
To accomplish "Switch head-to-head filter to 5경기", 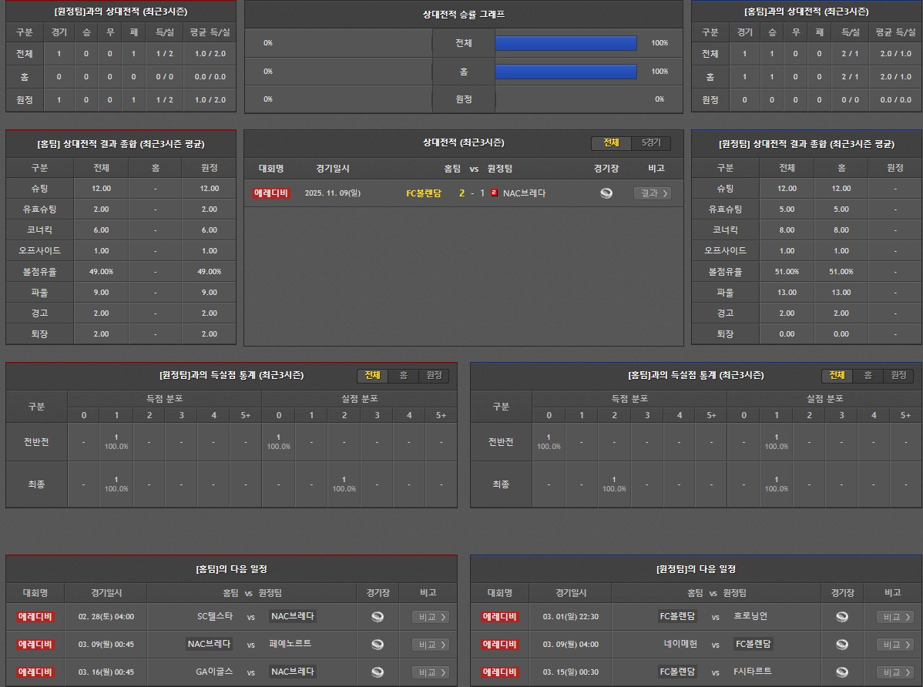I will [x=651, y=143].
